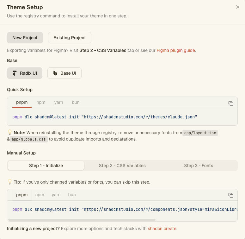Screen dimensions: 245x239
Task: Open the Figma plugin guide link
Action: pos(176,50)
